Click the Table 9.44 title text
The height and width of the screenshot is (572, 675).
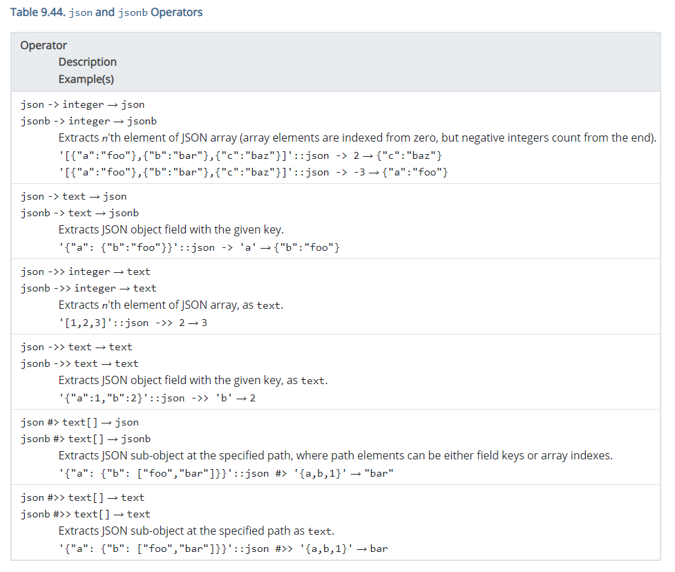[106, 12]
